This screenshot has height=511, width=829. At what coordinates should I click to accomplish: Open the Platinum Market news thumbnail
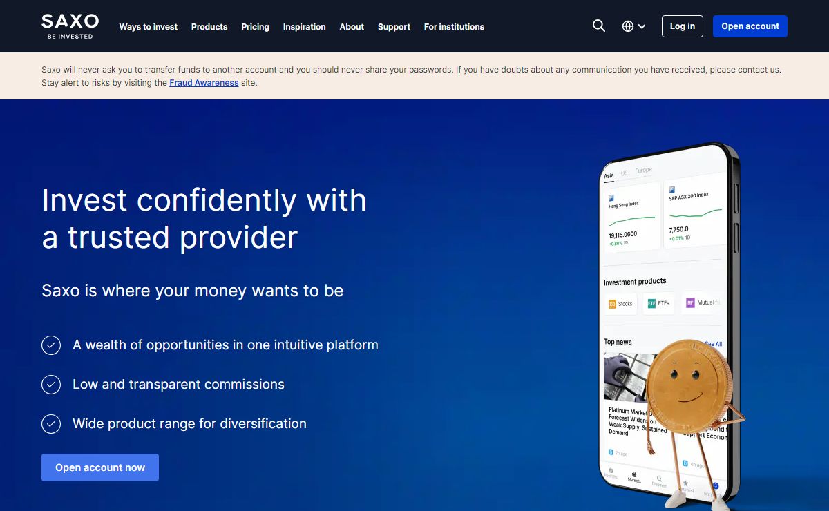627,377
